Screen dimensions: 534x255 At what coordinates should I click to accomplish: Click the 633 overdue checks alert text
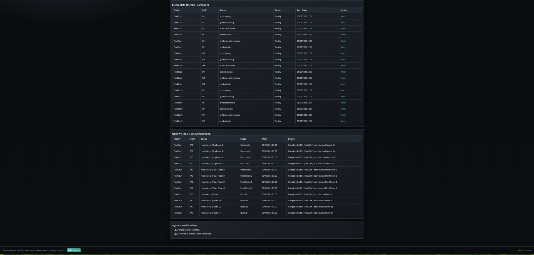pyautogui.click(x=194, y=234)
